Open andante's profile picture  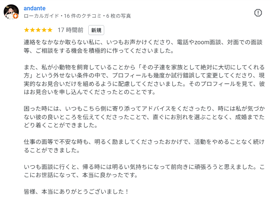[x=11, y=12]
